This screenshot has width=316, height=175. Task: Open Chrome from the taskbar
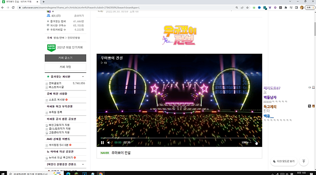coord(101,173)
